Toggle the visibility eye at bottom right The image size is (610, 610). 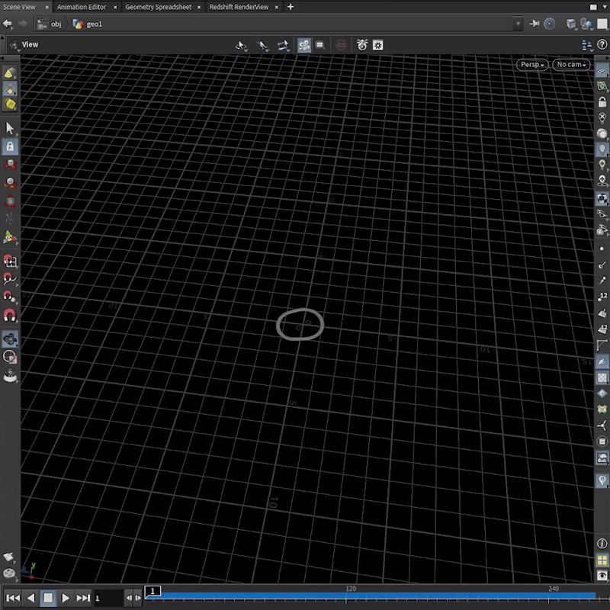(602, 576)
